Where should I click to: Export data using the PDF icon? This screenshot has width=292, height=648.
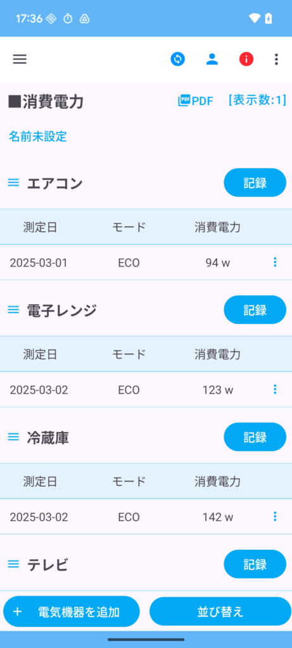[x=196, y=101]
